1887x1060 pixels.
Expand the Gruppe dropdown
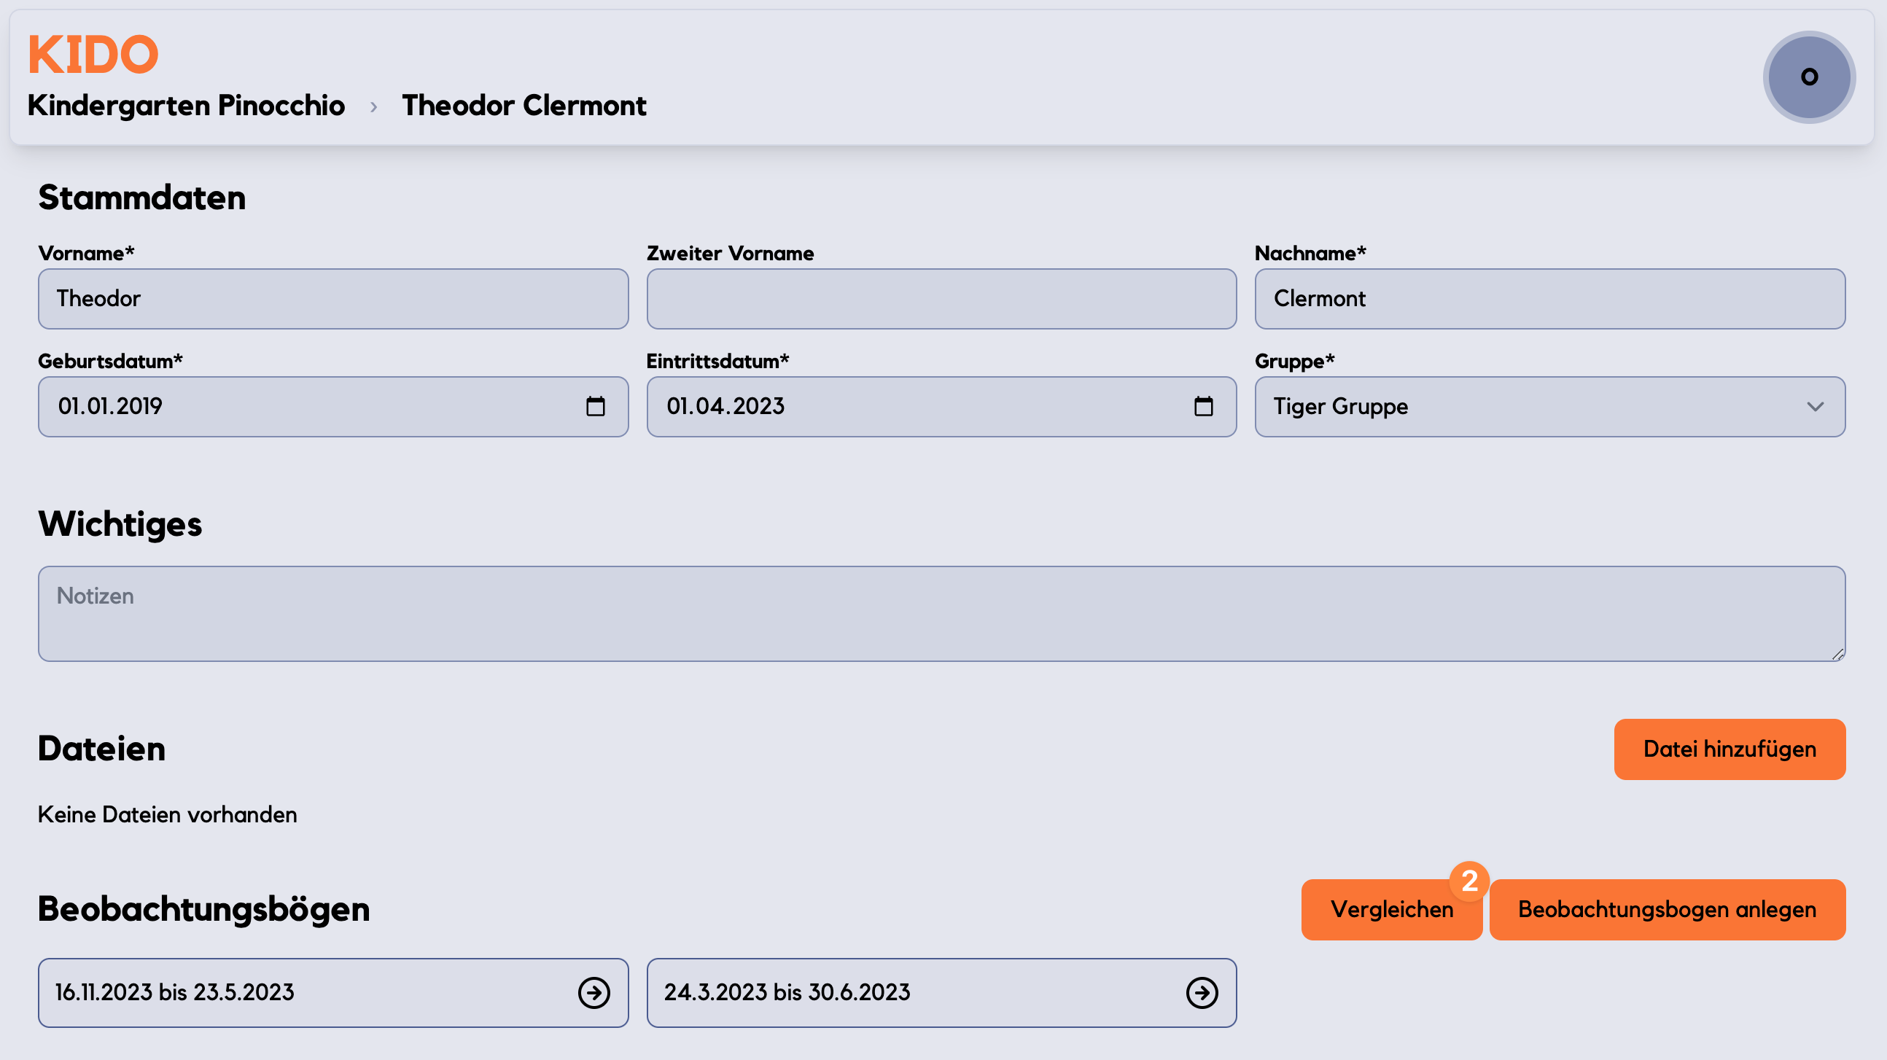pyautogui.click(x=1549, y=407)
